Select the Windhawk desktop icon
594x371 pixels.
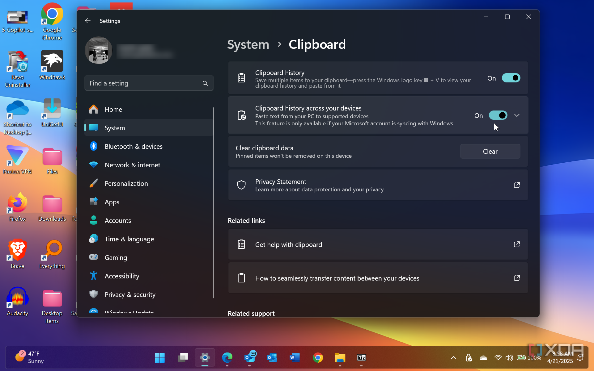pyautogui.click(x=52, y=65)
